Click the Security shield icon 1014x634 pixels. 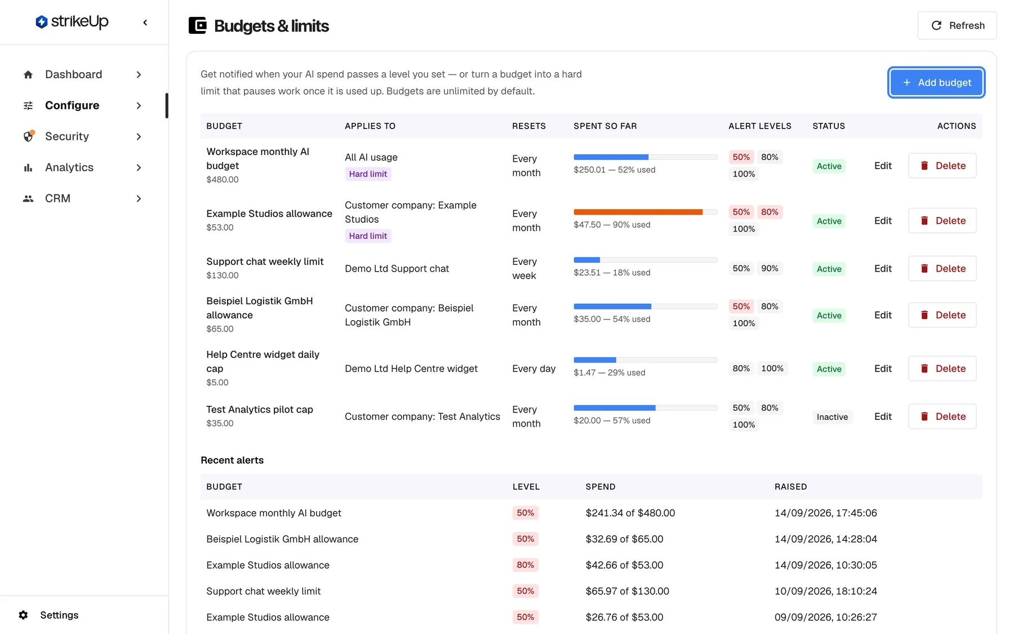tap(28, 136)
